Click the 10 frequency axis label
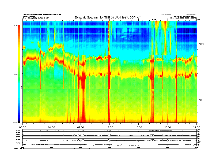This screenshot has width=212, height=164. pos(201,100)
